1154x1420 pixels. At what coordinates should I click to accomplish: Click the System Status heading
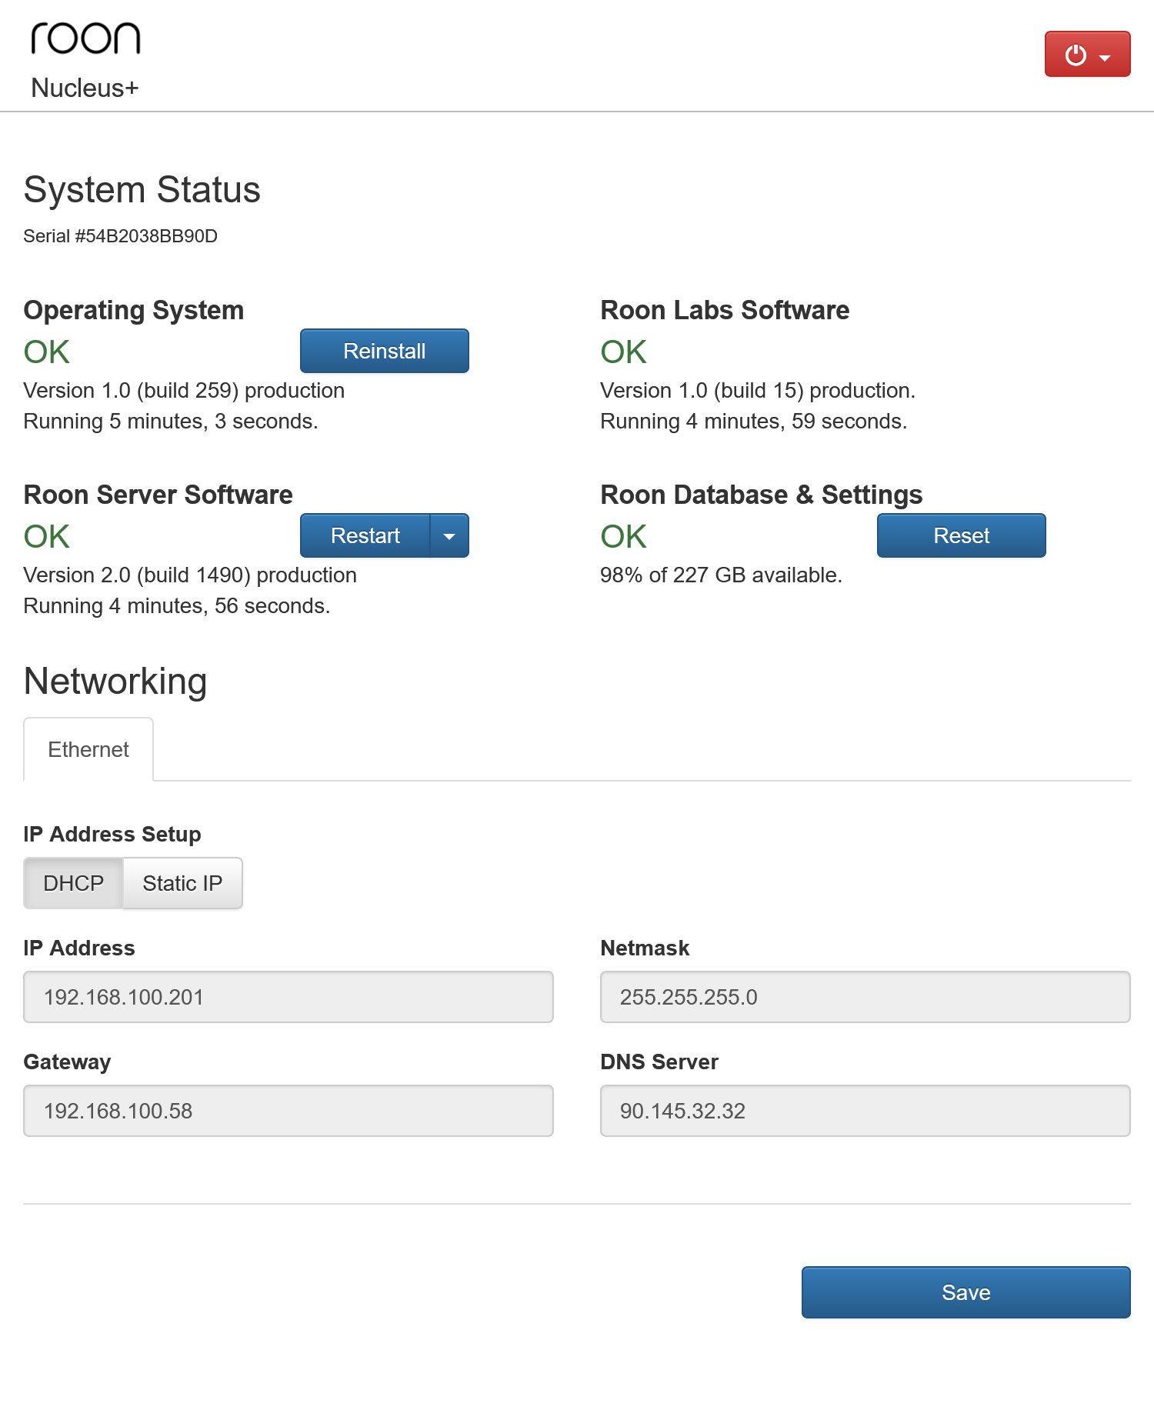pos(142,190)
